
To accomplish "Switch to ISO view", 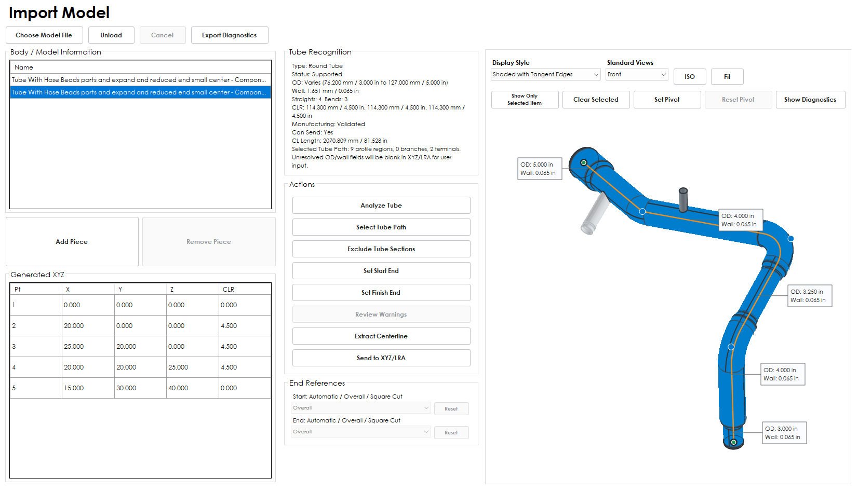I will click(690, 76).
